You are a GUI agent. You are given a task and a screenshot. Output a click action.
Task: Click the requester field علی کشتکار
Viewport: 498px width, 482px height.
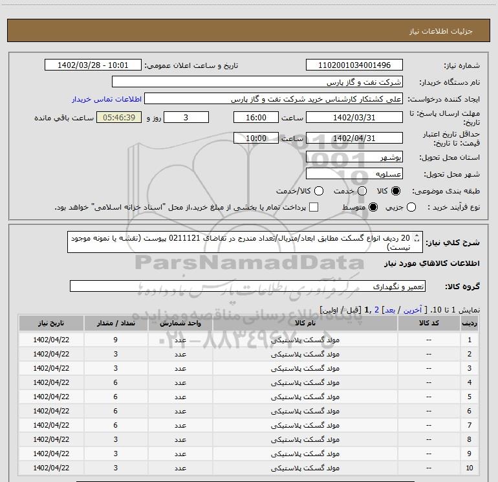pos(274,99)
